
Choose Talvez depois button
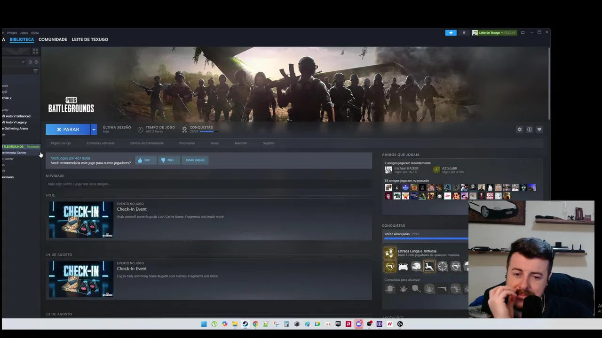pos(195,160)
